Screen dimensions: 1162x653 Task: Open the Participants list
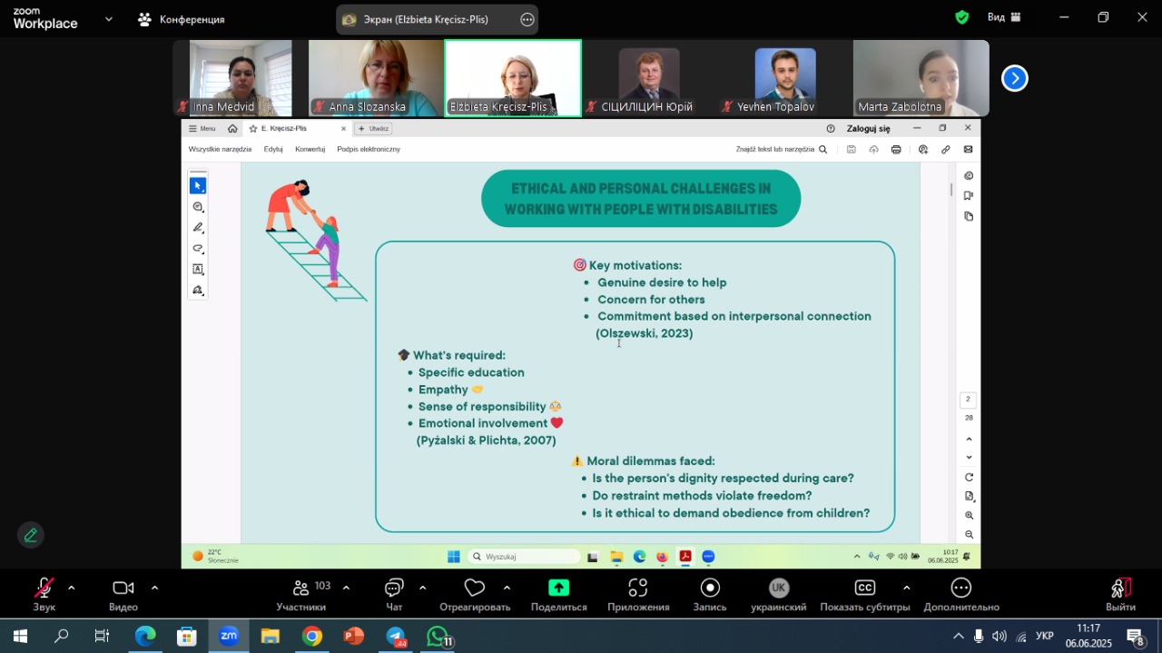[301, 594]
